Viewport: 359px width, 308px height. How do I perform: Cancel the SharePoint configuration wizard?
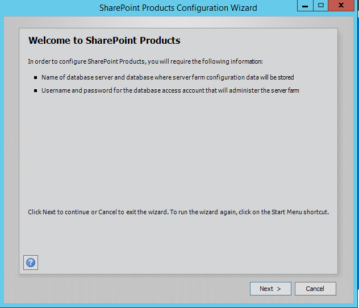coord(315,289)
